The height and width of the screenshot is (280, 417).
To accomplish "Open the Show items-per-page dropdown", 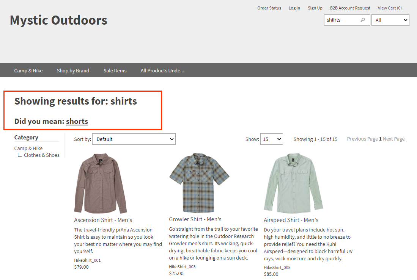I will pos(271,139).
